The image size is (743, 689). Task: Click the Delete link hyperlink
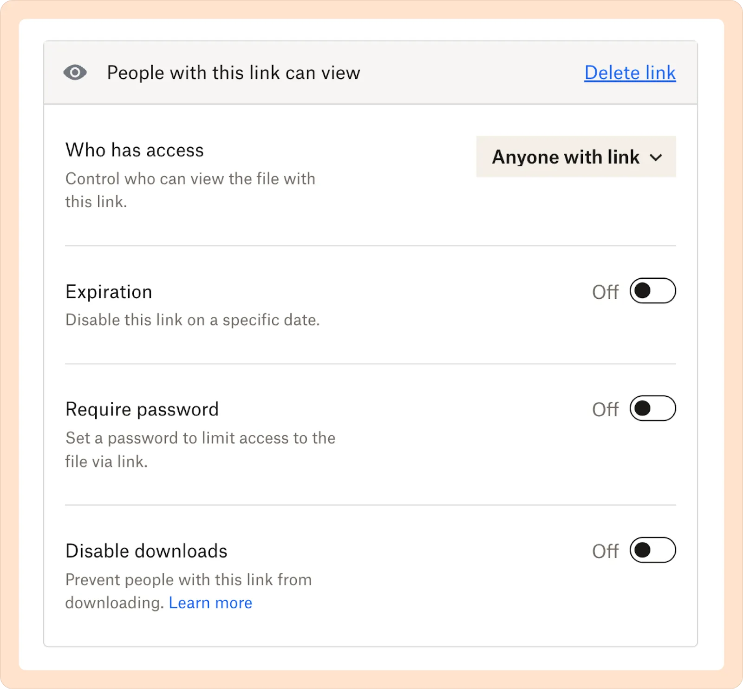pos(630,73)
